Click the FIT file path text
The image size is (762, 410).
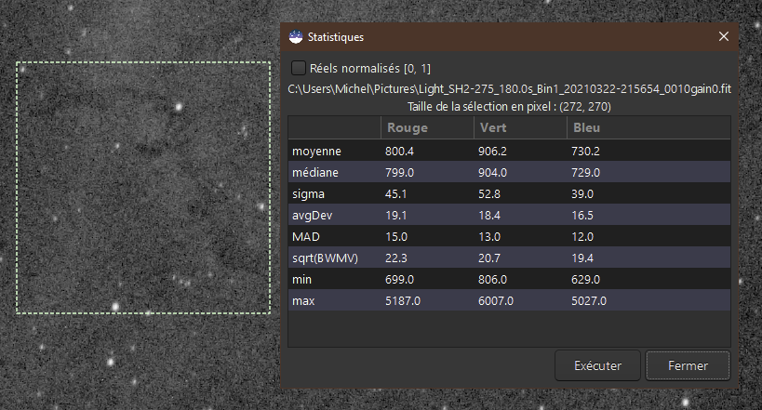click(x=509, y=89)
